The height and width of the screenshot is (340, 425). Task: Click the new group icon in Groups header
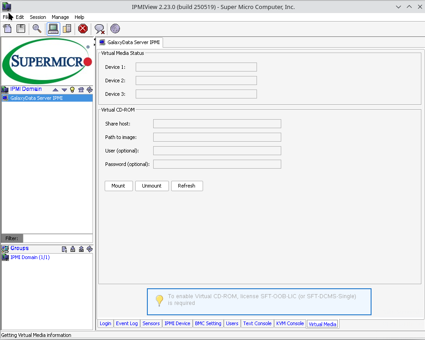(x=64, y=249)
